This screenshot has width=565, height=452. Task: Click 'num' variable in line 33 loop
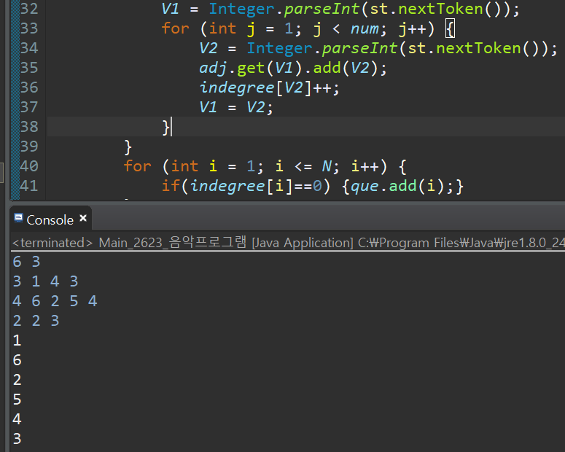pos(365,29)
